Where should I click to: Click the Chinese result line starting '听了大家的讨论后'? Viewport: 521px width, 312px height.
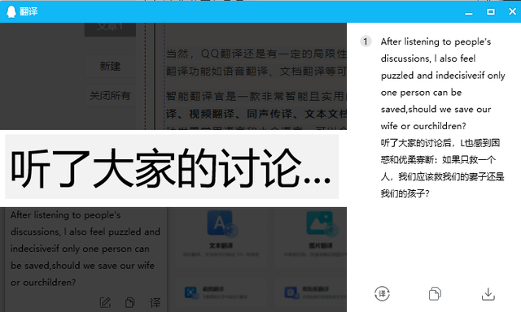click(x=440, y=143)
